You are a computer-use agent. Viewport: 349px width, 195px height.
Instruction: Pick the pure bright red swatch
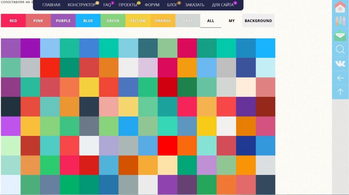(168, 146)
